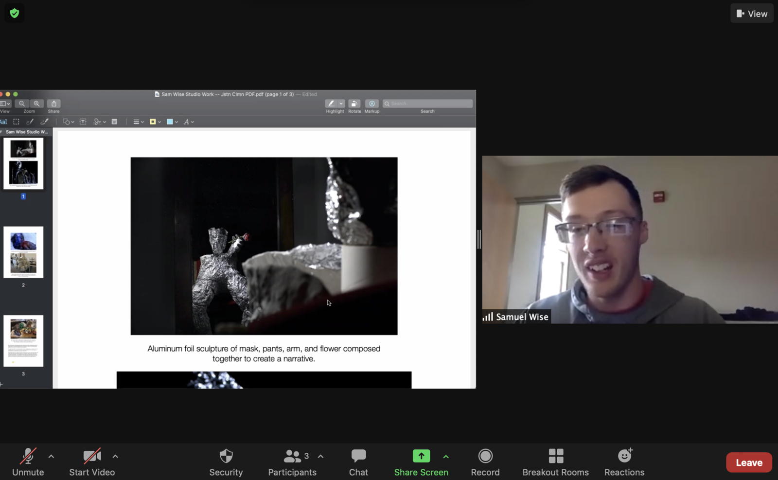Open the Security shield menu
Image resolution: width=778 pixels, height=480 pixels.
pos(226,462)
